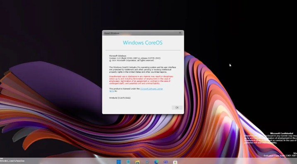Click OK in the About Windows dialog
The width and height of the screenshot is (297, 164).
(x=177, y=107)
